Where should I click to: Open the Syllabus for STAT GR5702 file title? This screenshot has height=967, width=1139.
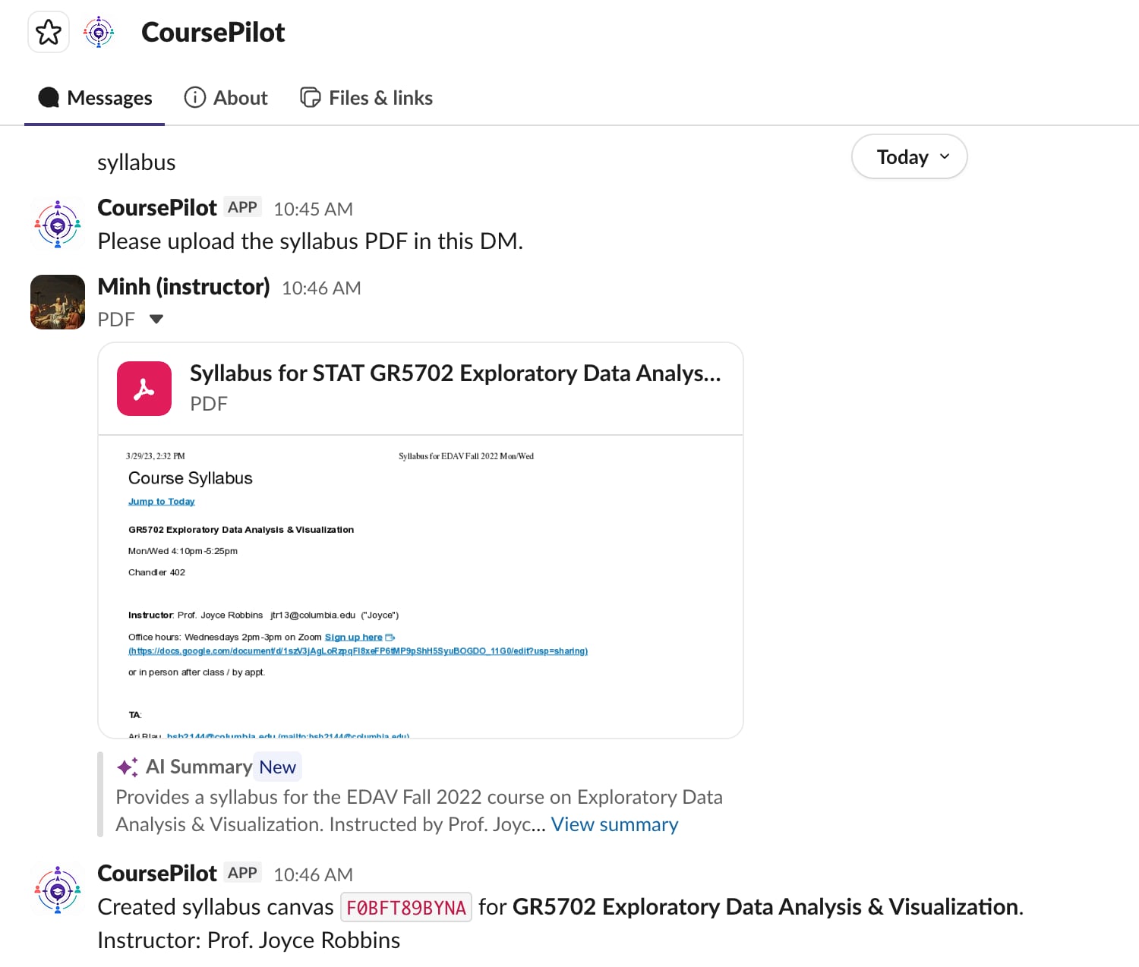455,373
